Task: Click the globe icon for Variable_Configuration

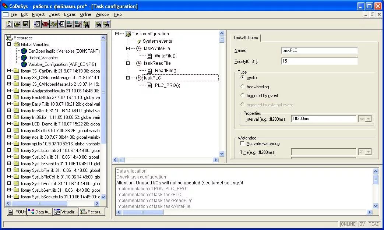Action: point(24,64)
